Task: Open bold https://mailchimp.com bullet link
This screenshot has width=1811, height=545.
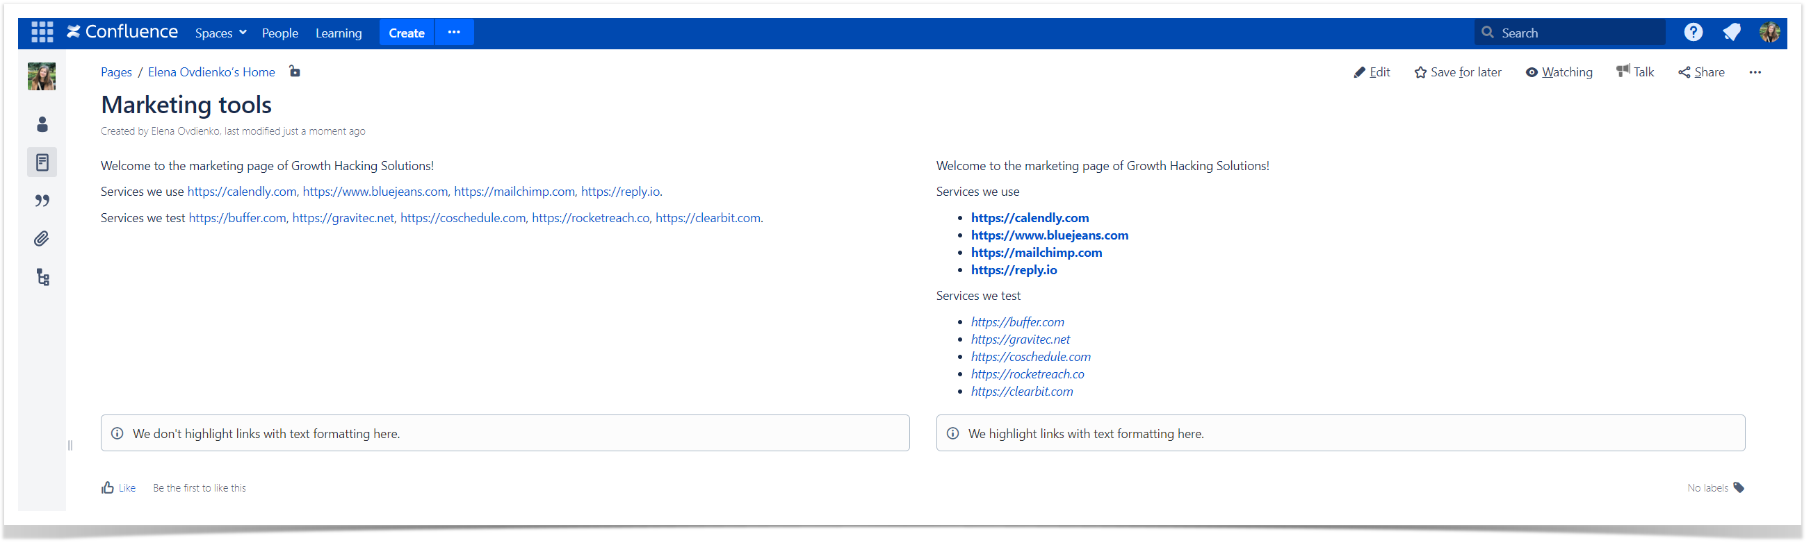Action: [1037, 253]
